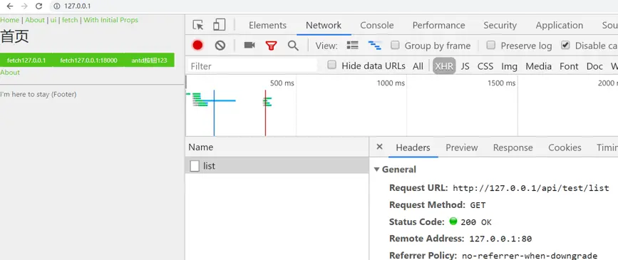Close the request details panel
The image size is (618, 260).
point(379,147)
